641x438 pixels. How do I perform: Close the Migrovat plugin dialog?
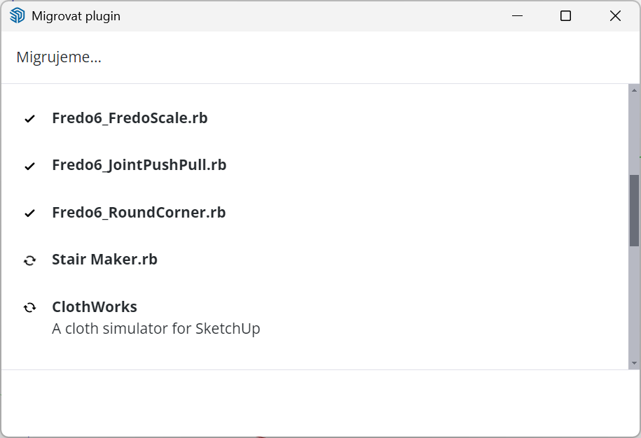click(x=615, y=16)
